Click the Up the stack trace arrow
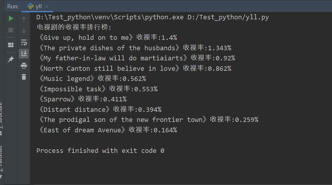Screen dimensions: 332x185 [x=24, y=19]
